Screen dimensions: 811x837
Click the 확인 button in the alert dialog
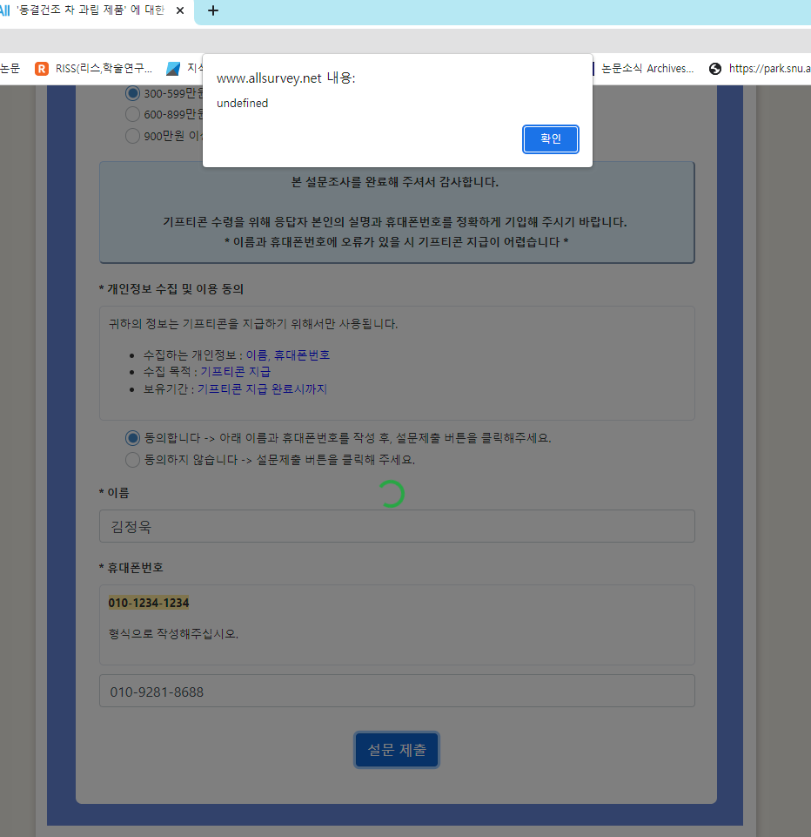point(550,138)
